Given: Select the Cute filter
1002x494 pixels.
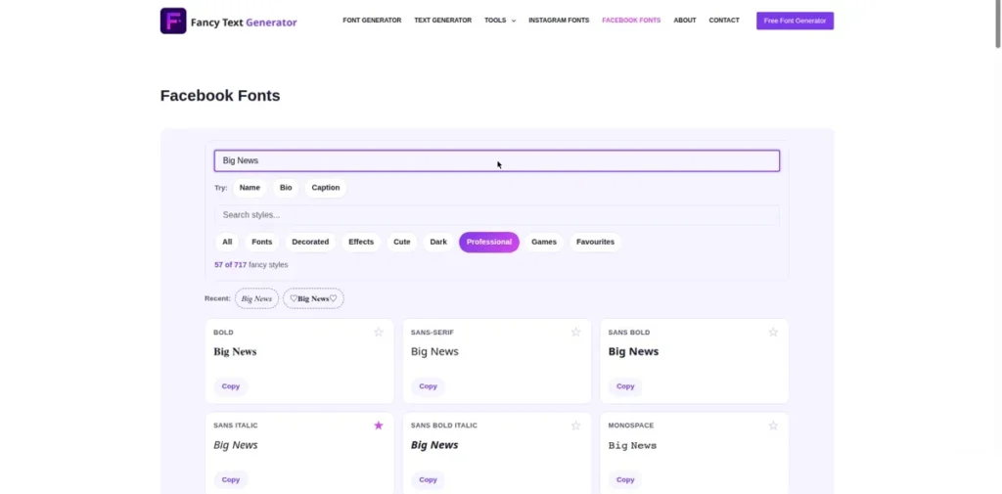Looking at the screenshot, I should pyautogui.click(x=402, y=243).
